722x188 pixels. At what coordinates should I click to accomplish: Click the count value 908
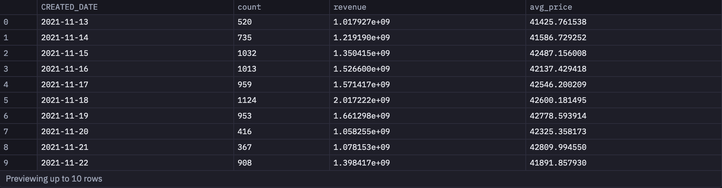coord(245,163)
